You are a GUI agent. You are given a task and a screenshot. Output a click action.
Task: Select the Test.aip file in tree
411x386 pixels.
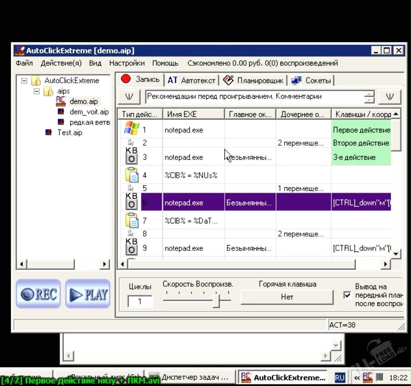coord(69,133)
